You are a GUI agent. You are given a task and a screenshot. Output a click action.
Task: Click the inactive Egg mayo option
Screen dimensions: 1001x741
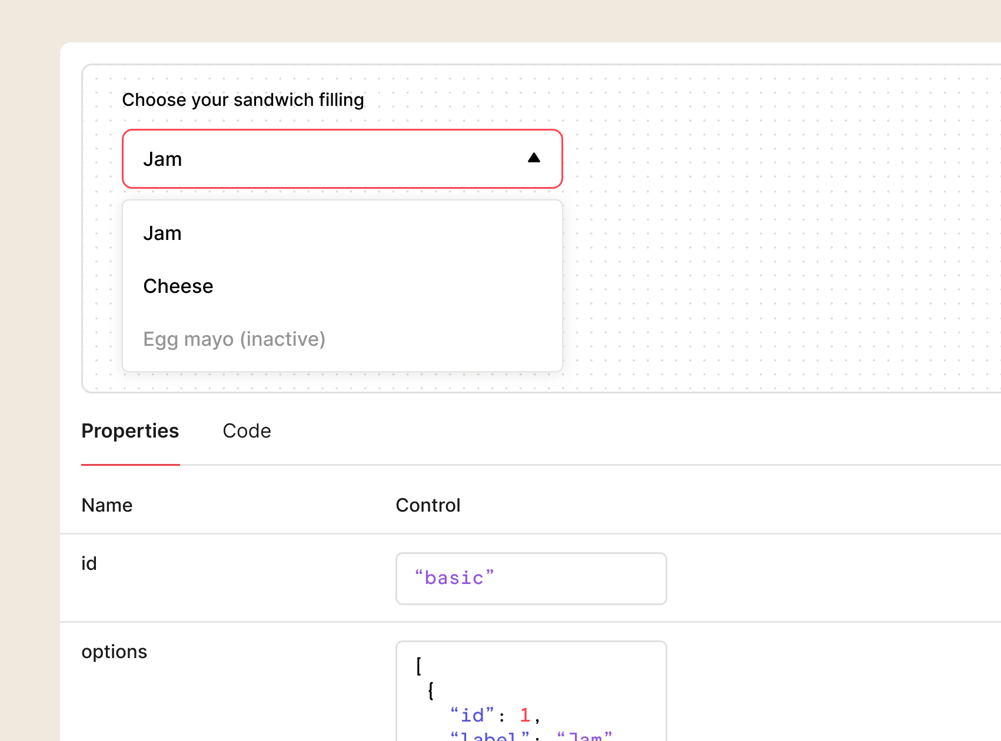tap(234, 339)
